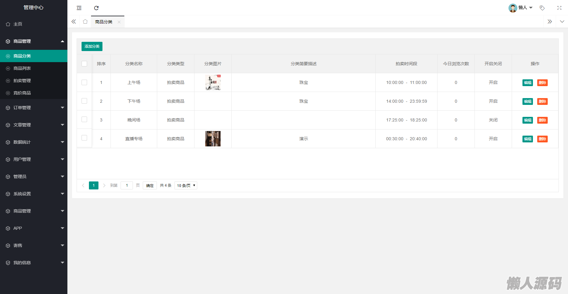The image size is (568, 294).
Task: Open the 懒人 user account dropdown
Action: [521, 8]
